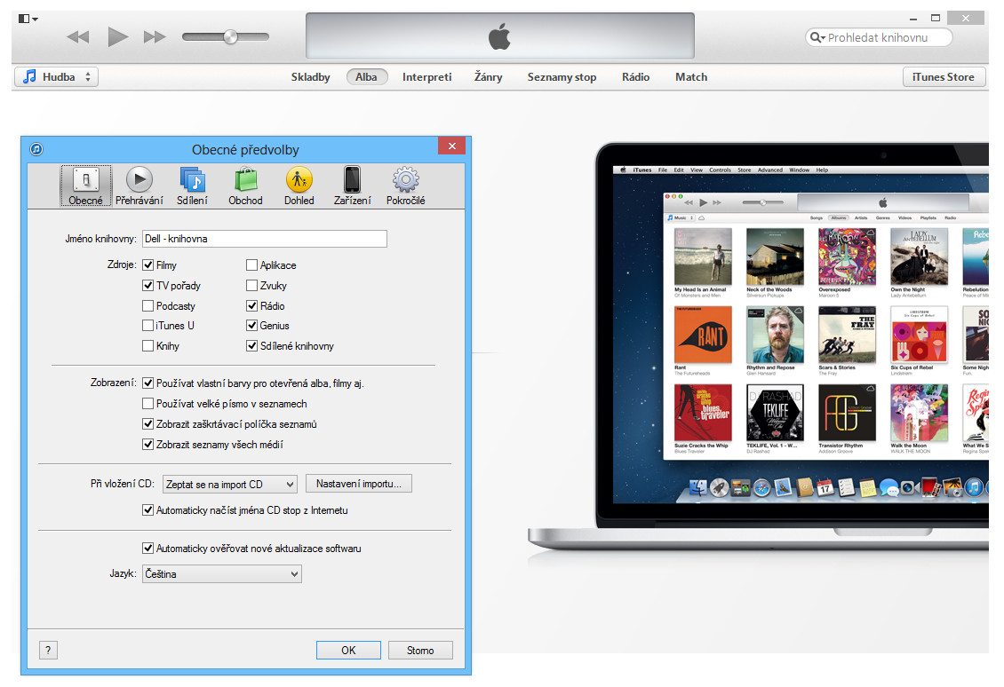Screen dimensions: 1004x687
Task: Enable the Aplikace source checkbox
Action: (x=251, y=265)
